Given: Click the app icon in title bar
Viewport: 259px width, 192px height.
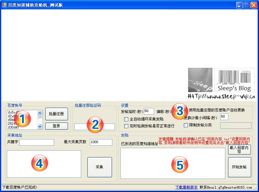Looking at the screenshot, I should tap(4, 5).
